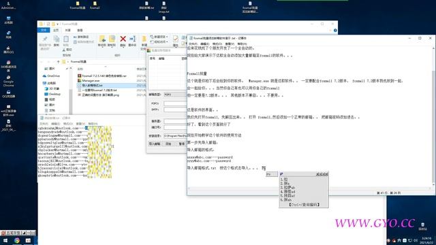
Task: Open the blue File tab in Explorer
Action: [x=44, y=30]
